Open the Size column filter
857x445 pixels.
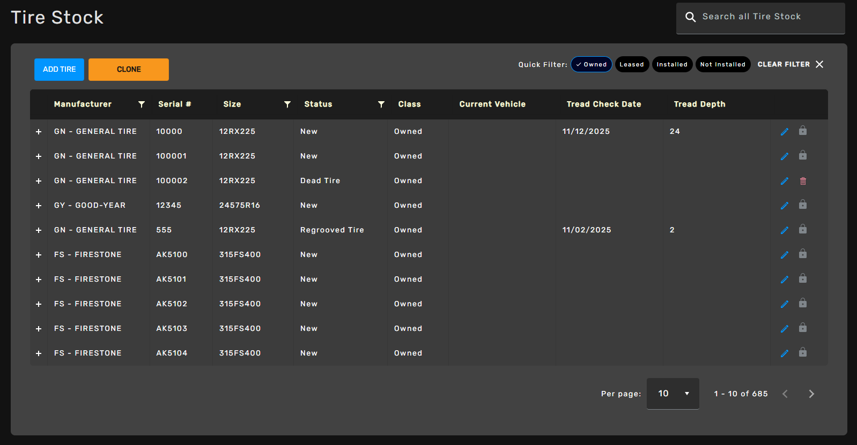tap(287, 104)
